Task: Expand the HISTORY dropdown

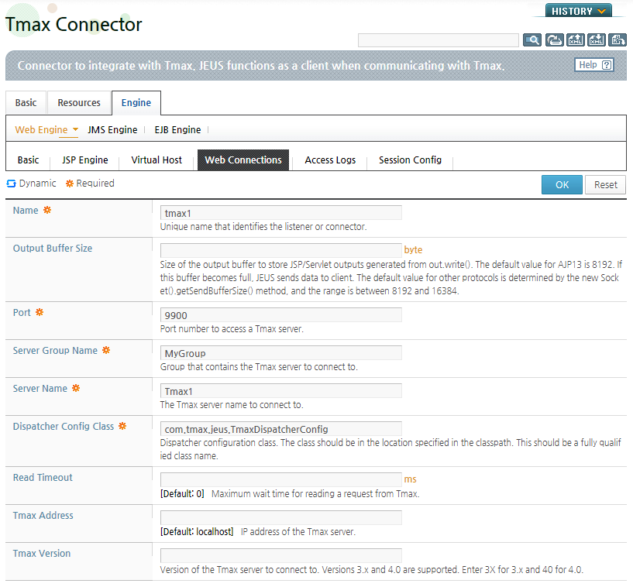Action: (x=579, y=11)
